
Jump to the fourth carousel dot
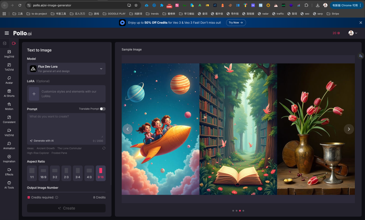coord(243,211)
